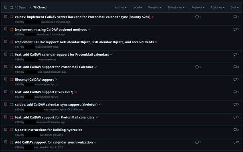Show the 78 Closed pull requests
The width and height of the screenshot is (243, 152).
click(x=38, y=8)
